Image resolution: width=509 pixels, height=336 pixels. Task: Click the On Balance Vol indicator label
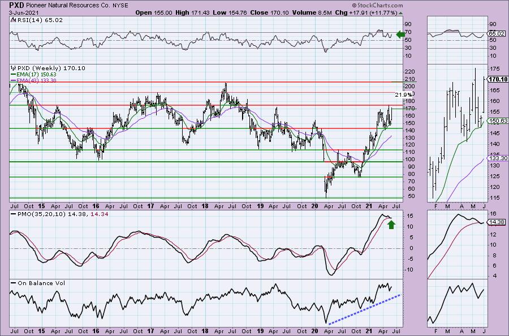tap(41, 283)
